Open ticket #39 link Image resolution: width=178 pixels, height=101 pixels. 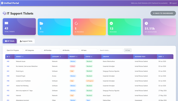(x=8, y=76)
